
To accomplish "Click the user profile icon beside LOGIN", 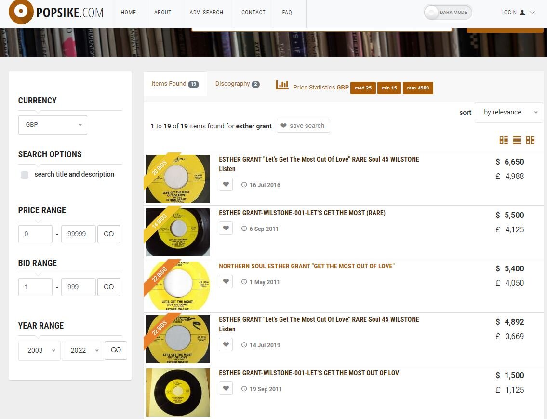I will coord(522,12).
